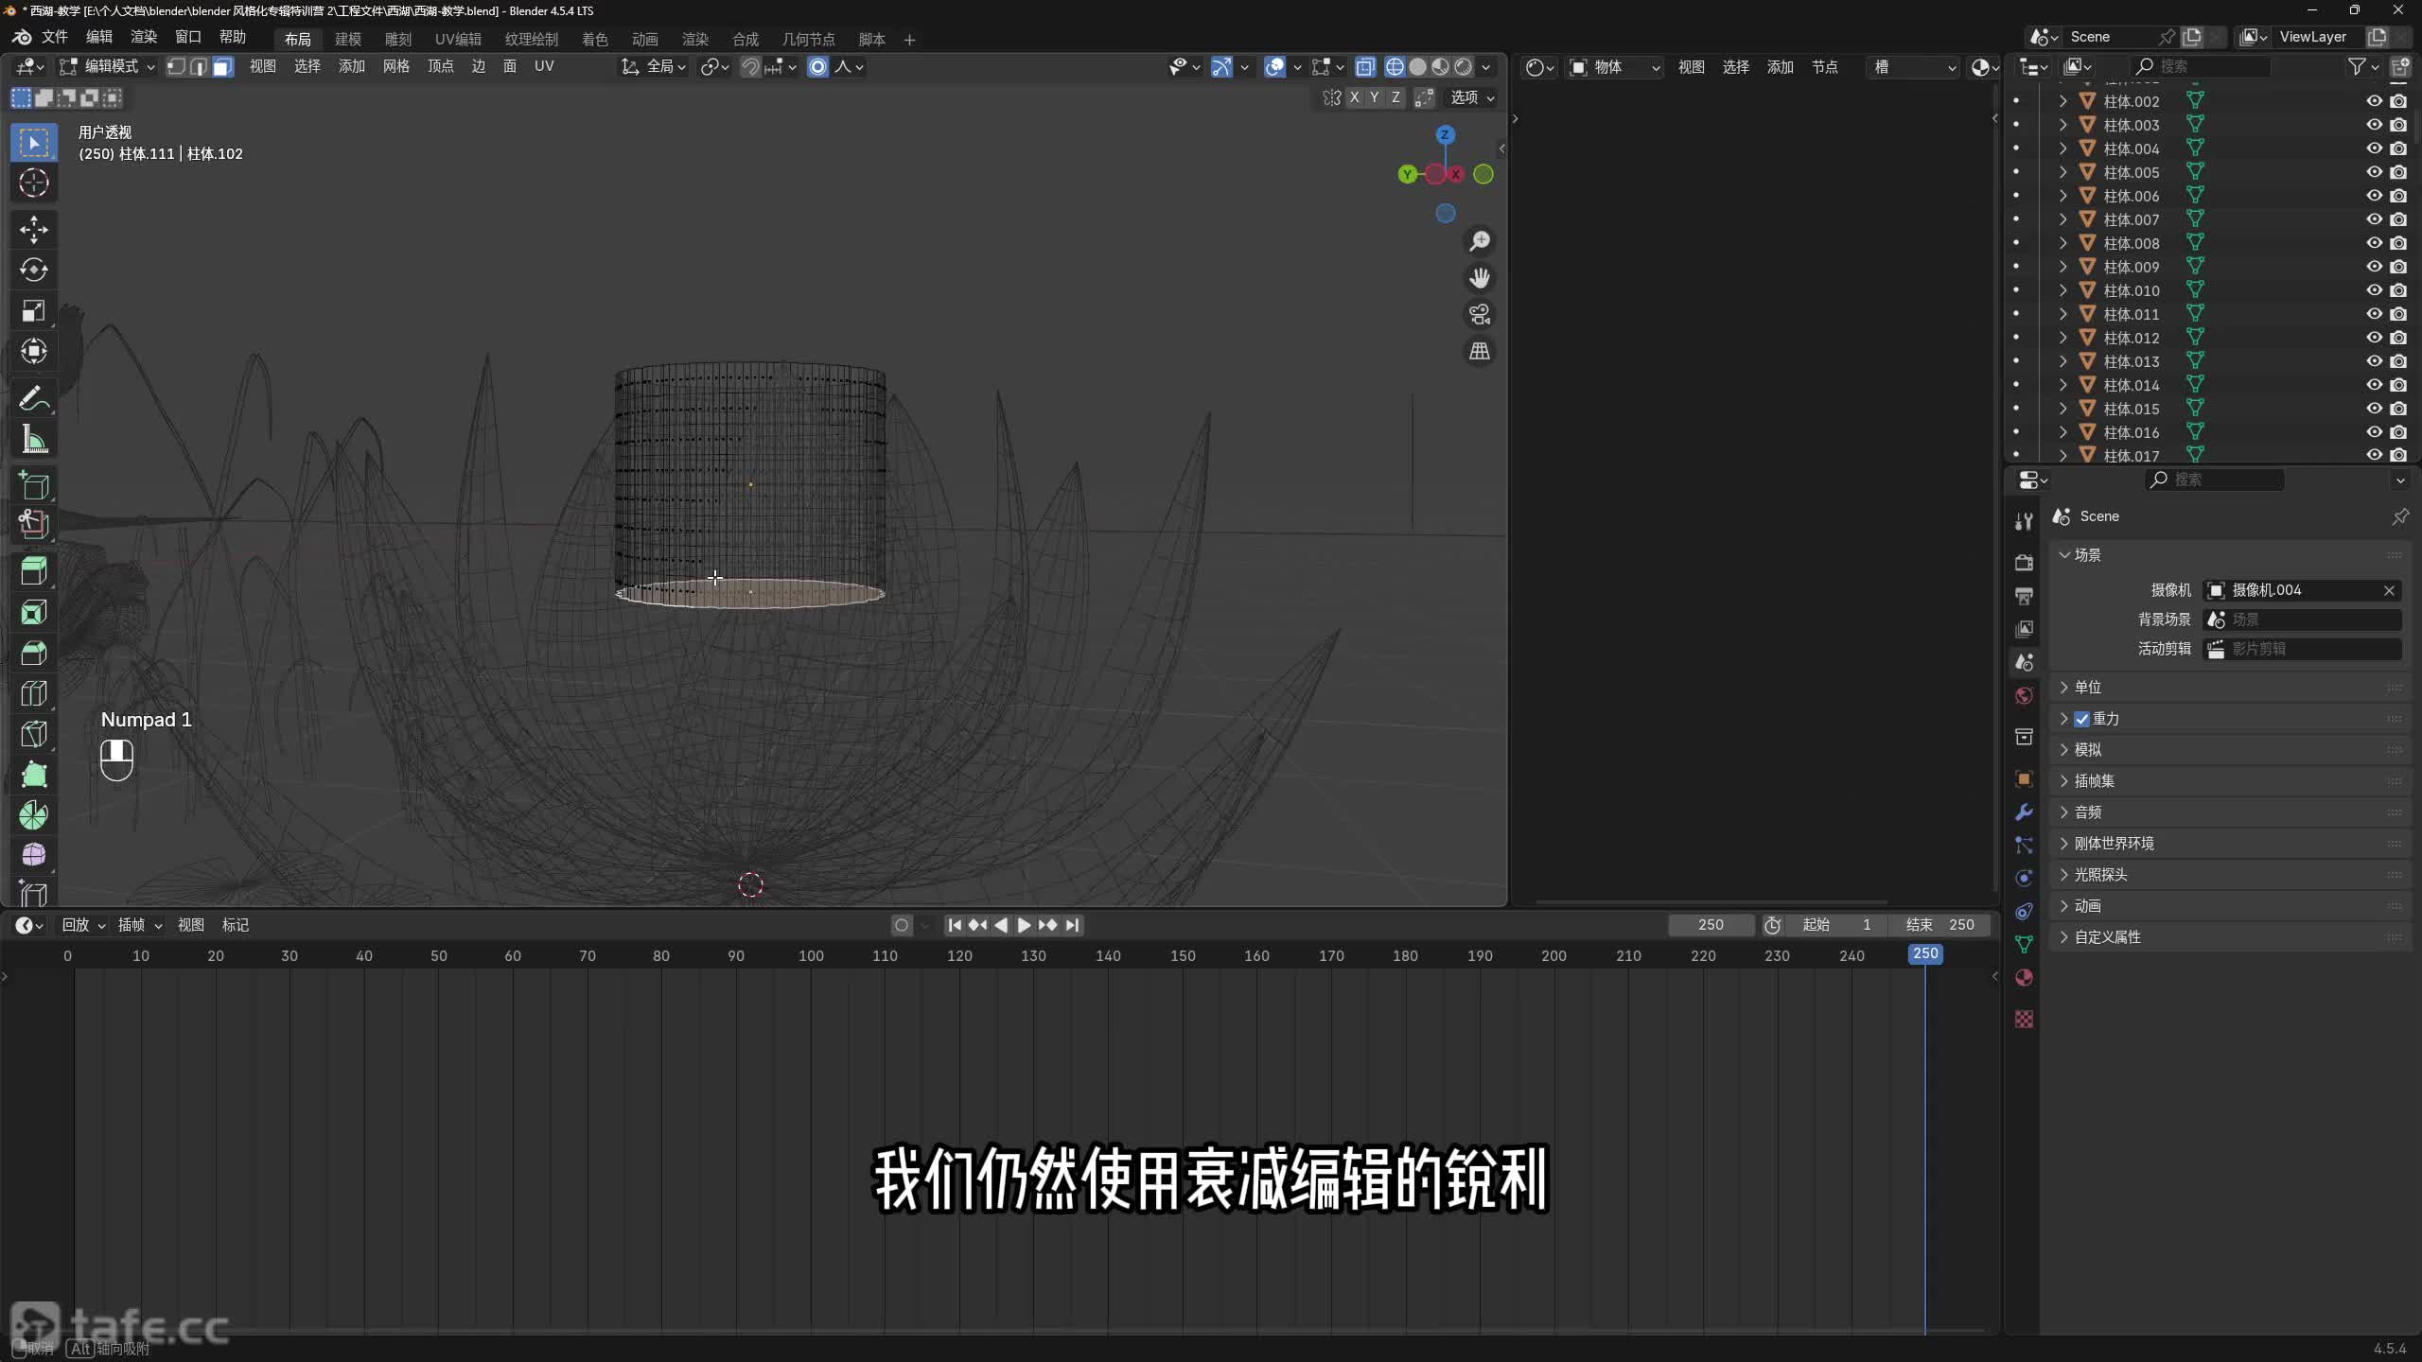Select the Measure tool
This screenshot has height=1362, width=2422.
[34, 440]
